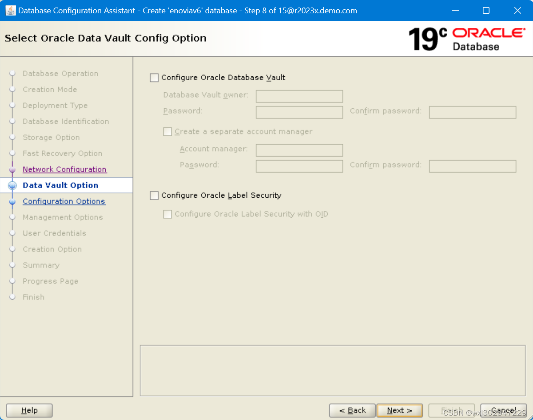Click the Database Vault Password field

(x=299, y=112)
